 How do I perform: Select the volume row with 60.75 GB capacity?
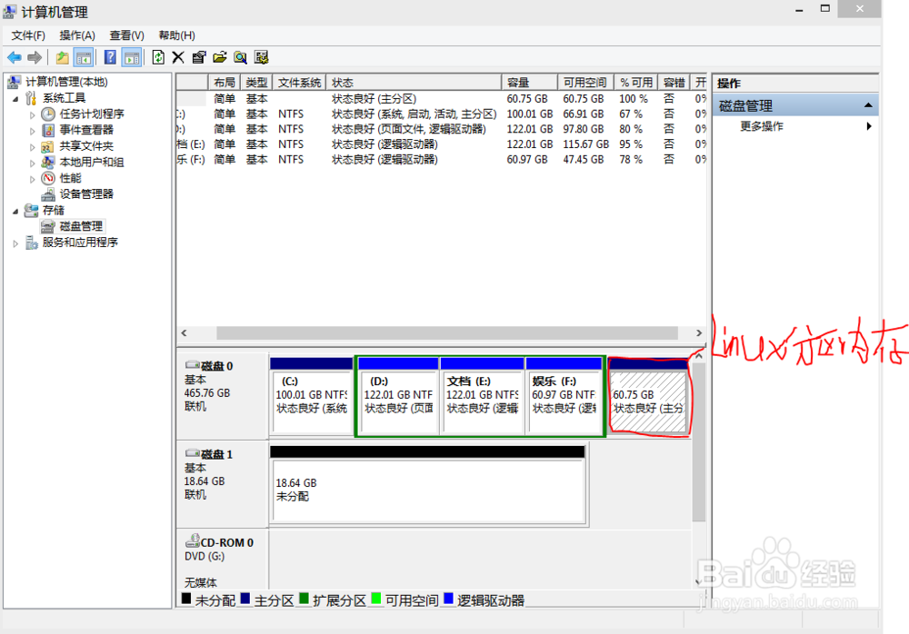[441, 99]
